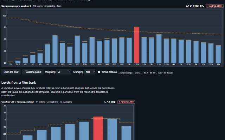Open the Weighting dropdown set to A
The image size is (225, 140).
64,72
